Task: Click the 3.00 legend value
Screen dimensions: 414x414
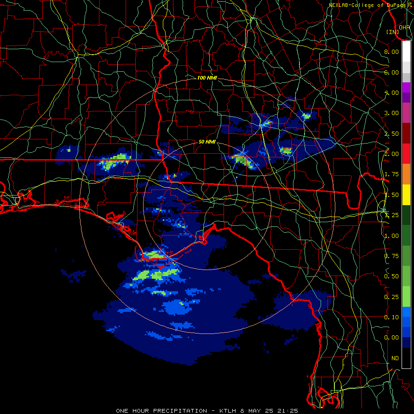Action: [x=391, y=113]
